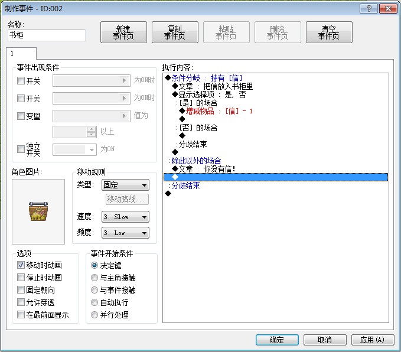Select the 自动执行 trigger radio button

point(94,302)
